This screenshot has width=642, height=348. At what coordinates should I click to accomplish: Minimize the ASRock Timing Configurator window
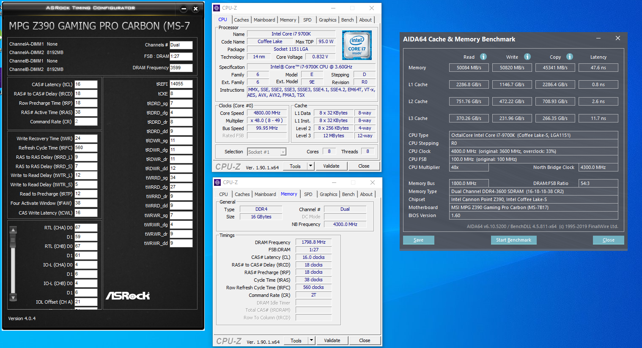[184, 8]
